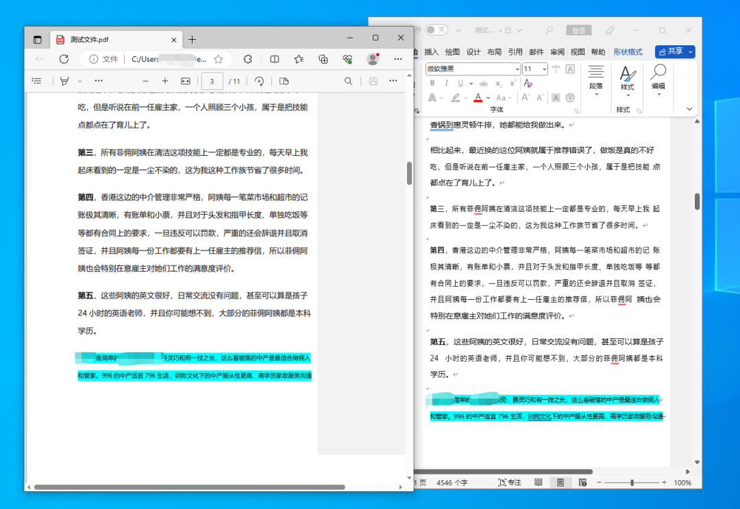The height and width of the screenshot is (509, 740).
Task: Open the font size dropdown showing 11
Action: 544,69
